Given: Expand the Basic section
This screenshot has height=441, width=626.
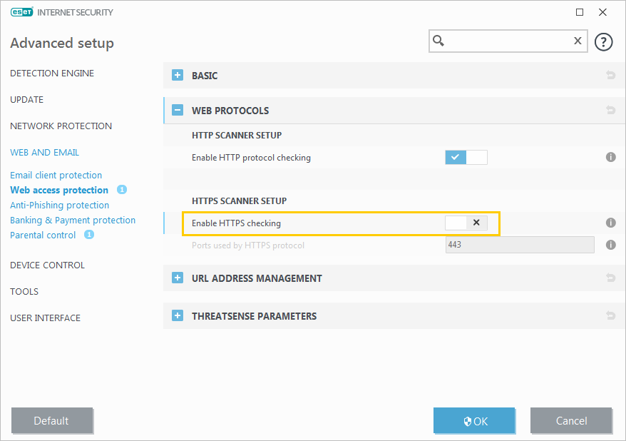Looking at the screenshot, I should coord(178,76).
